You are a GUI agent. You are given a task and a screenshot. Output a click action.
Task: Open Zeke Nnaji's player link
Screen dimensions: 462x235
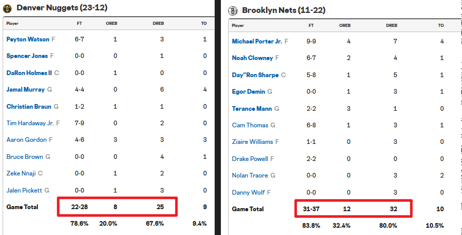pyautogui.click(x=21, y=173)
